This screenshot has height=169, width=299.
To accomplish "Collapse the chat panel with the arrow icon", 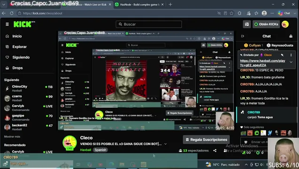I will pyautogui.click(x=243, y=36).
